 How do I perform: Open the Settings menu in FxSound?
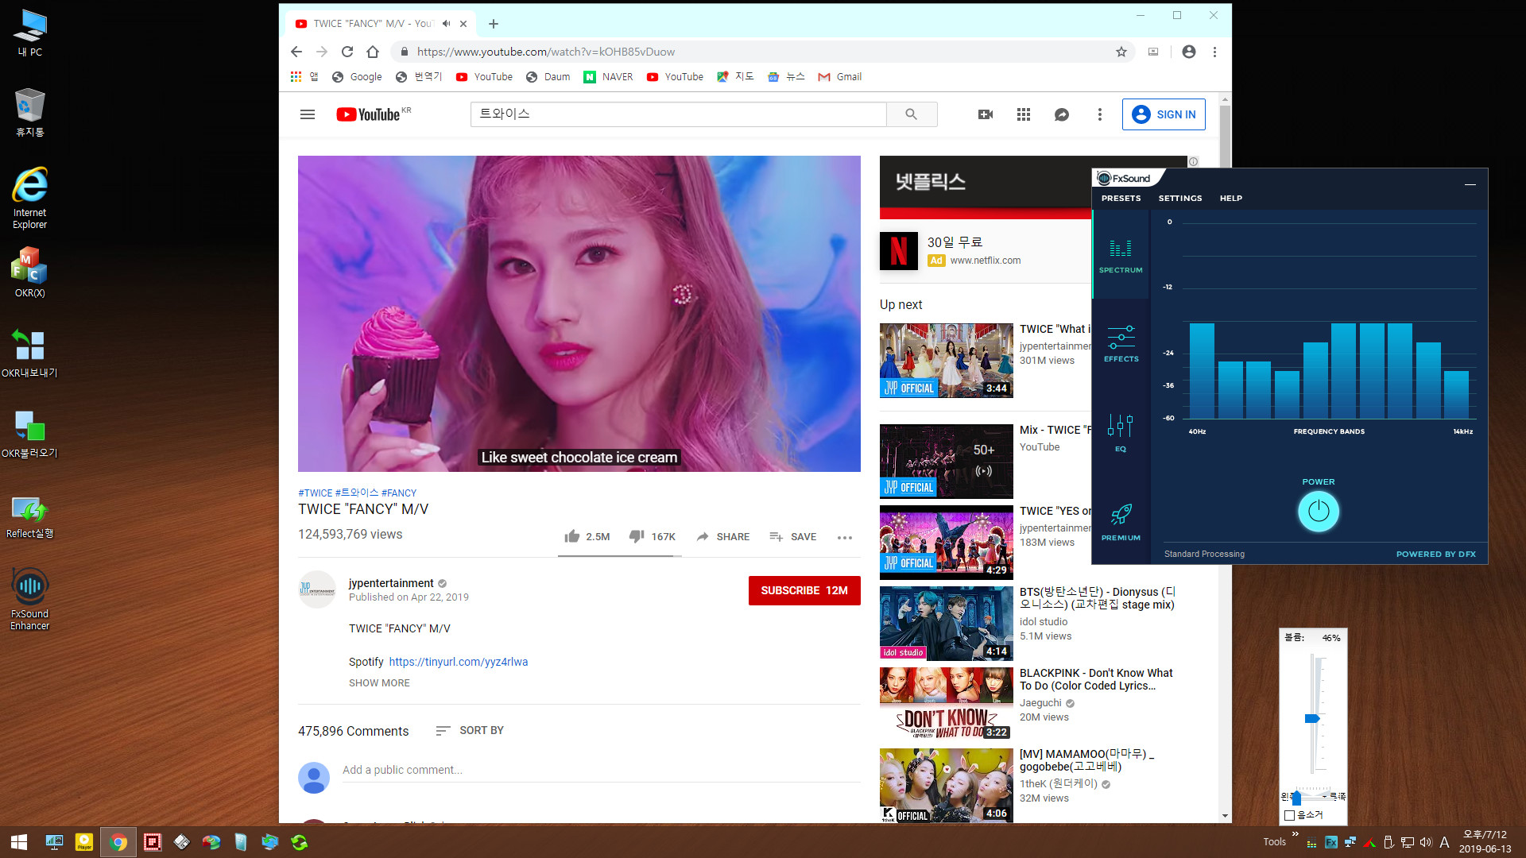[1180, 199]
